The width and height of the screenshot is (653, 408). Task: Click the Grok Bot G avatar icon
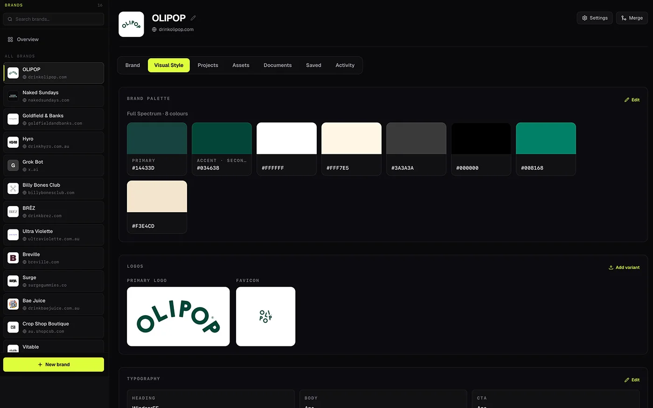click(13, 166)
